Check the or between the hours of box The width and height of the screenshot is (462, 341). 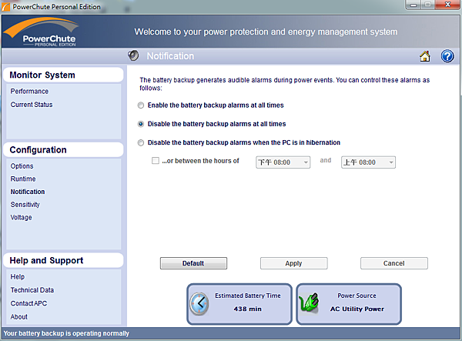click(156, 160)
